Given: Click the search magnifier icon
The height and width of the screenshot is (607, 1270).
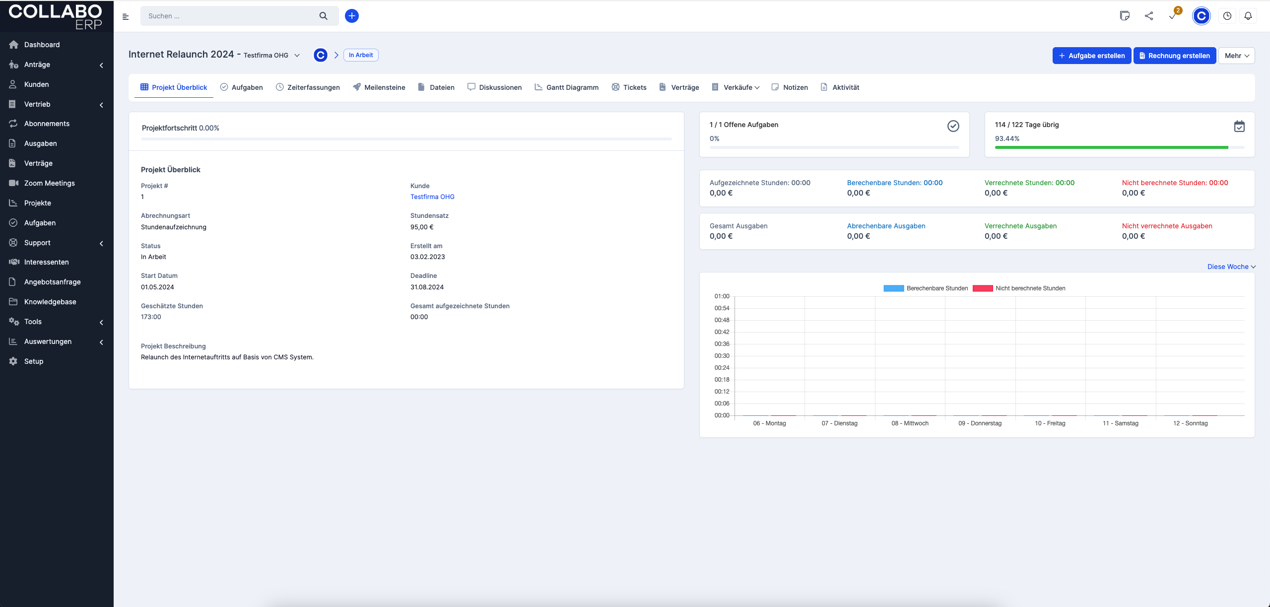Looking at the screenshot, I should click(x=324, y=16).
